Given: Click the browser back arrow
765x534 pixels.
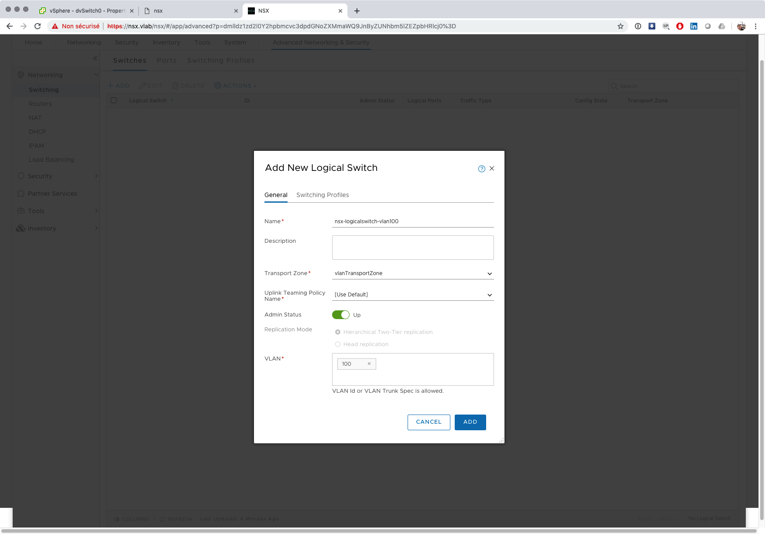Looking at the screenshot, I should 10,26.
